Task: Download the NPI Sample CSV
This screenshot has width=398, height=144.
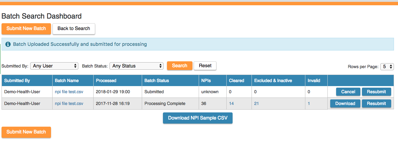Action: (x=197, y=118)
